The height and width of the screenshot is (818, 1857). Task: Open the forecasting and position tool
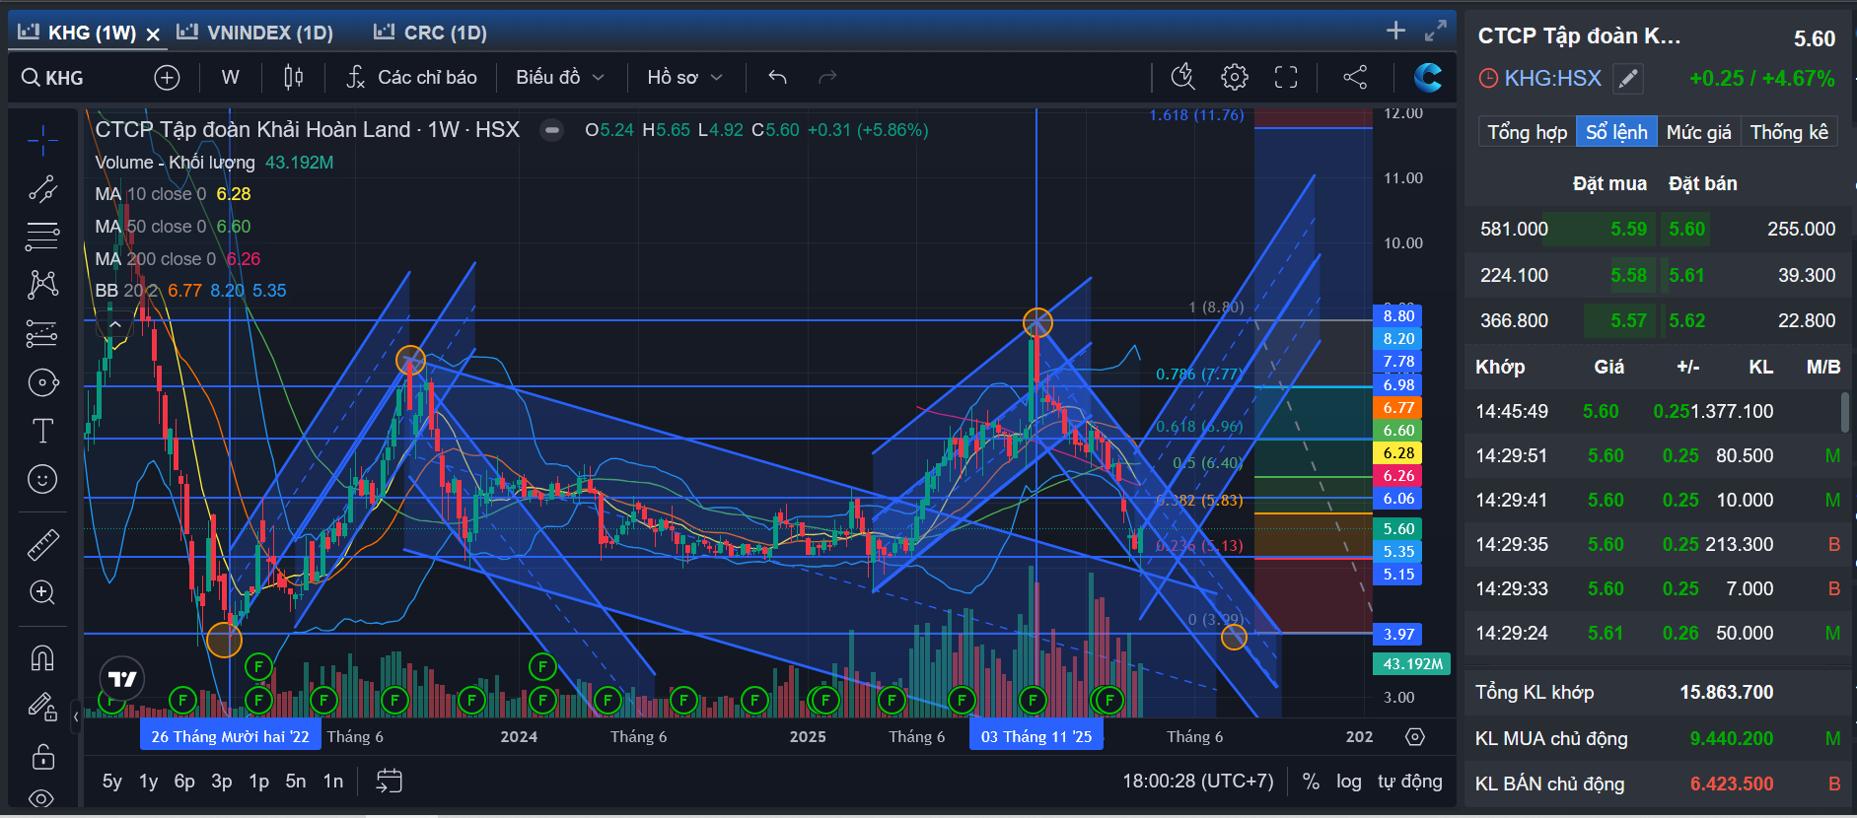pyautogui.click(x=42, y=334)
